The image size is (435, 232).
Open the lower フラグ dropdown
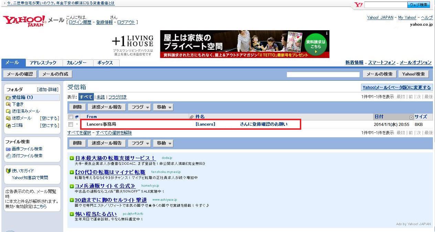pos(140,143)
